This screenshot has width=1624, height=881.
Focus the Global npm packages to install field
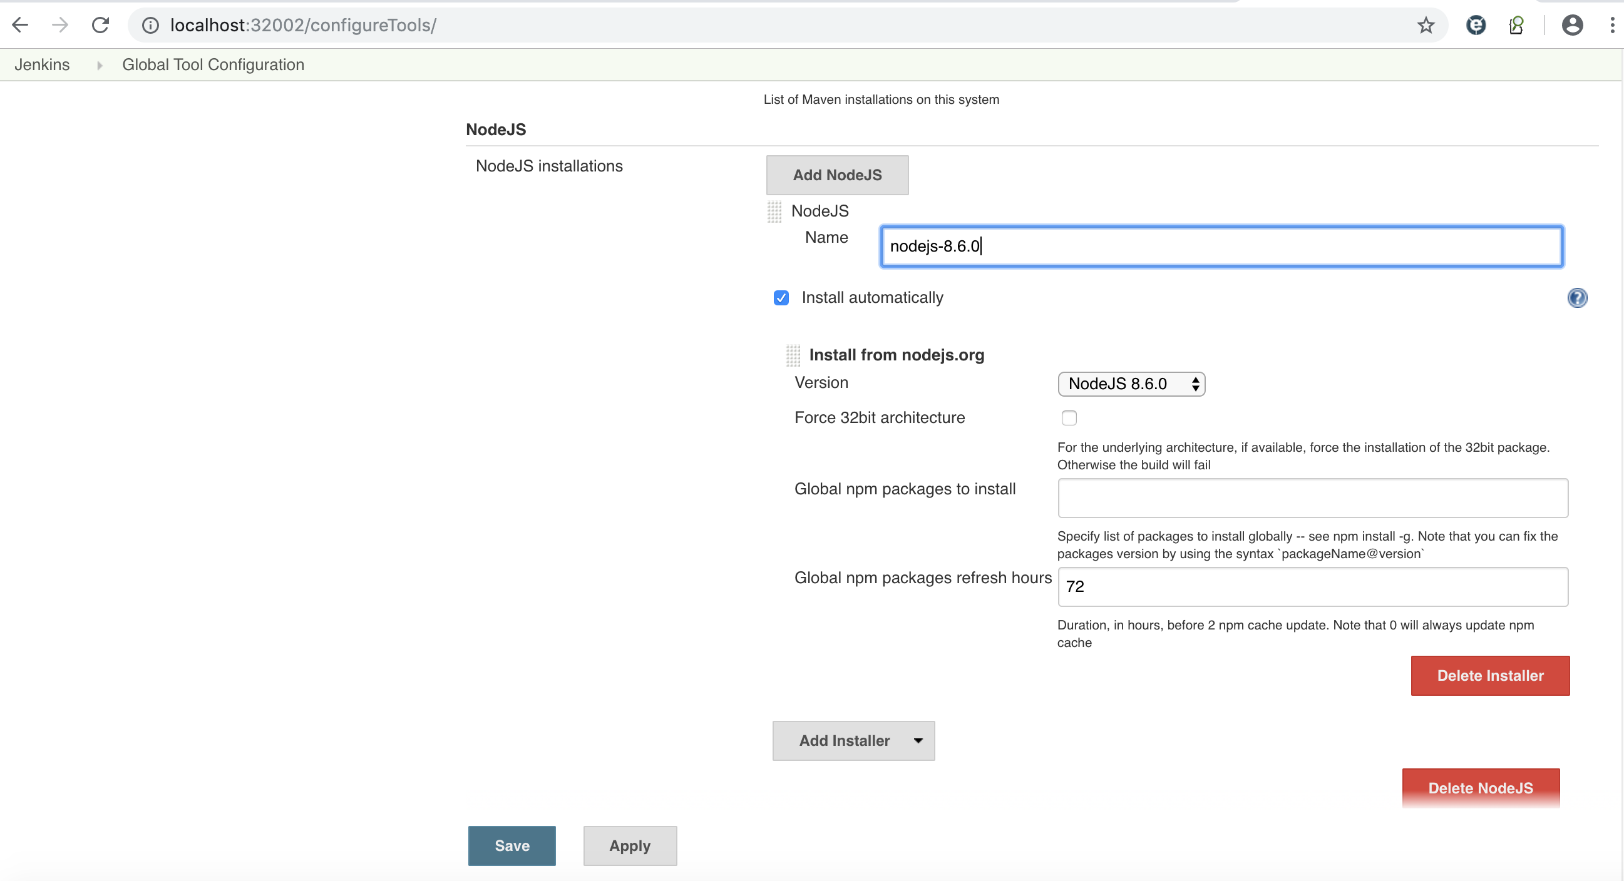1312,498
